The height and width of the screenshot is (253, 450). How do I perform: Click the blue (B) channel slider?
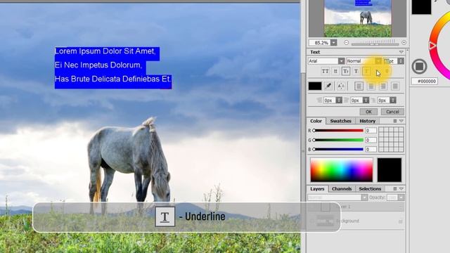click(x=338, y=149)
